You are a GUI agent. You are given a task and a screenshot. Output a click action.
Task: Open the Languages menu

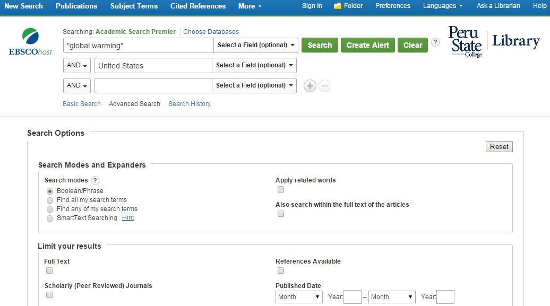pos(443,6)
